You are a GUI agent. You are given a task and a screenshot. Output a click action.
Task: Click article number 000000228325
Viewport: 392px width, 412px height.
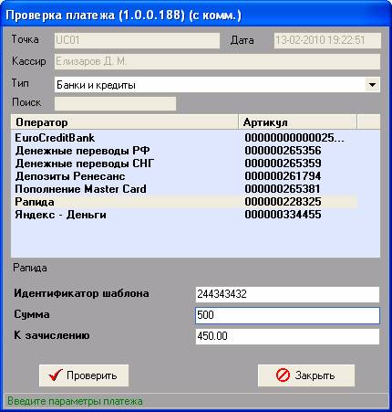click(283, 202)
